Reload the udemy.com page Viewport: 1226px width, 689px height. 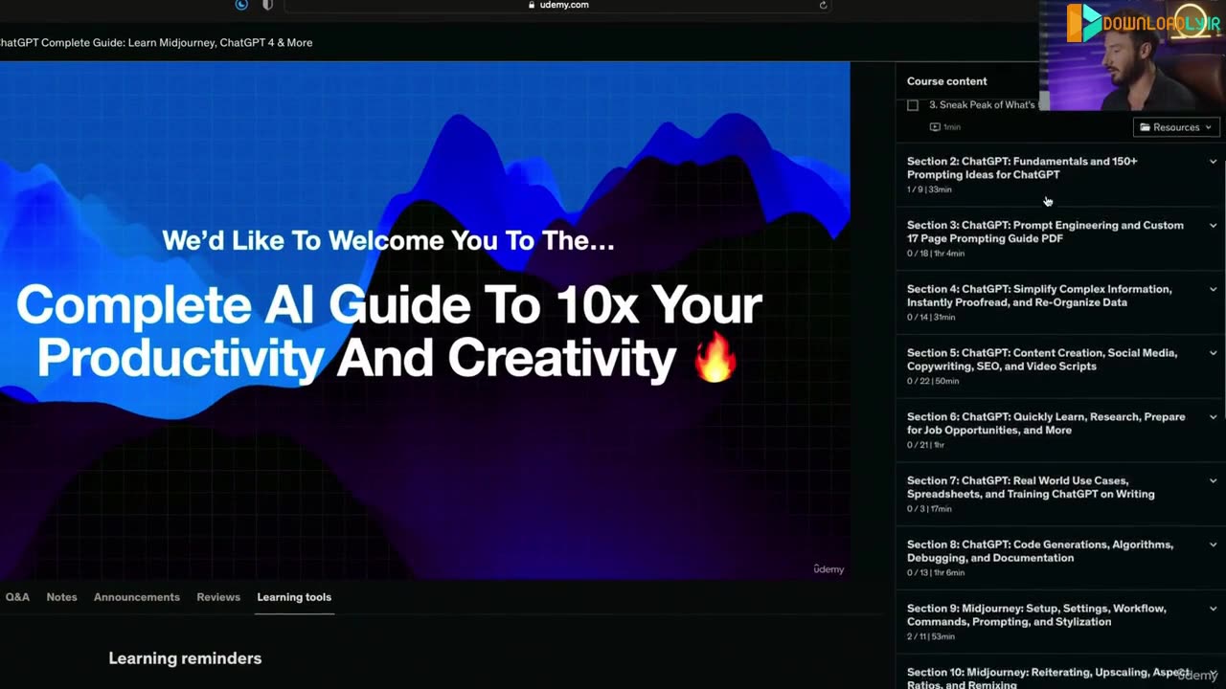pyautogui.click(x=823, y=5)
